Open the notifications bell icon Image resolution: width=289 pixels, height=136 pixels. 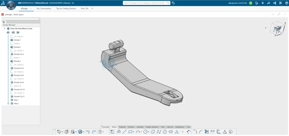pyautogui.click(x=257, y=3)
